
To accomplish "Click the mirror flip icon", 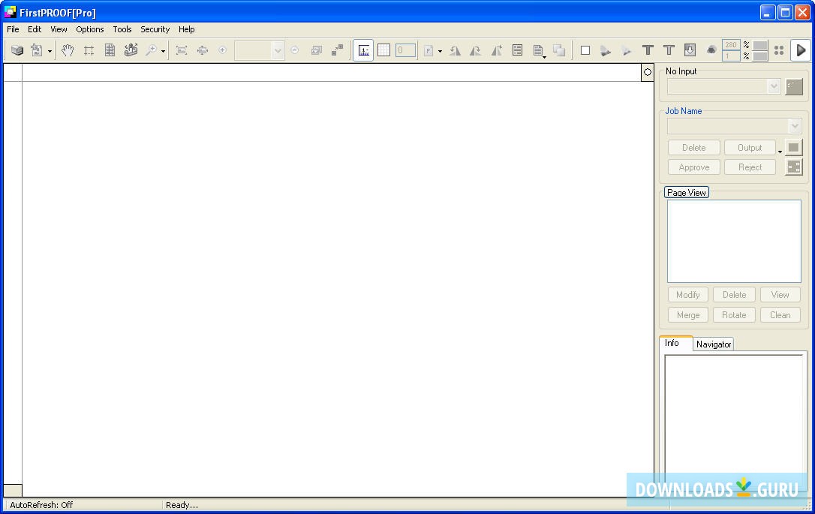I will pyautogui.click(x=496, y=50).
